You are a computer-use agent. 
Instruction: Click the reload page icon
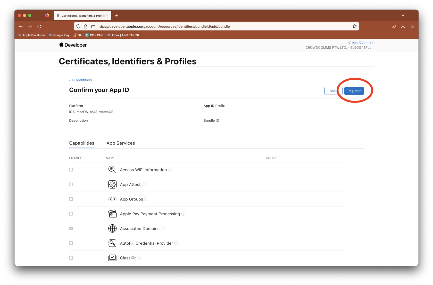(x=39, y=26)
